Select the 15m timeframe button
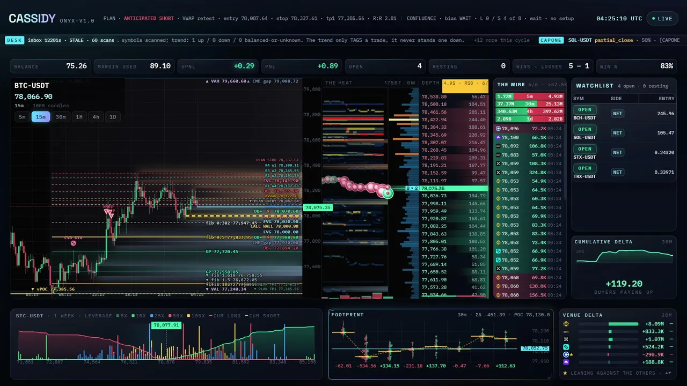 (x=40, y=117)
